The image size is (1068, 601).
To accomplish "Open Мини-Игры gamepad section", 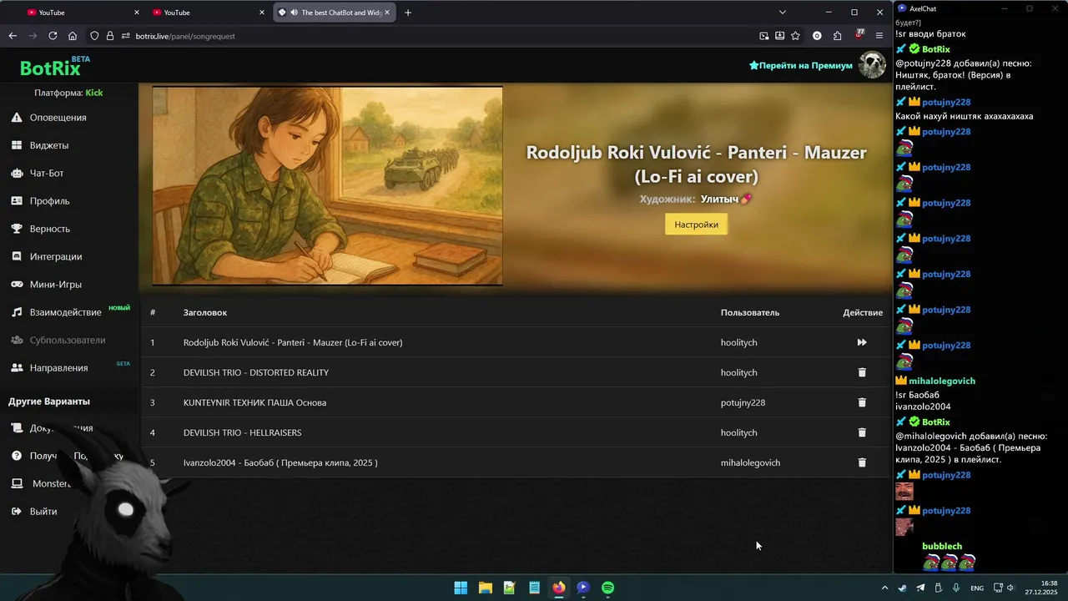I will pos(55,285).
